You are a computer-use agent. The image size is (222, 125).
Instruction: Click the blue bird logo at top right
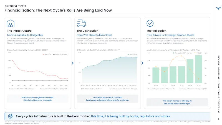219,8
